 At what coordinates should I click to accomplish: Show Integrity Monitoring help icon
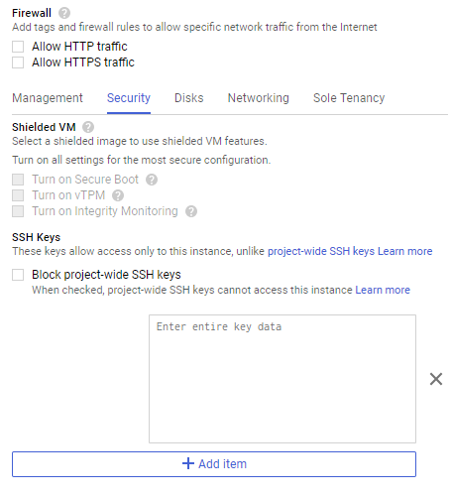191,211
